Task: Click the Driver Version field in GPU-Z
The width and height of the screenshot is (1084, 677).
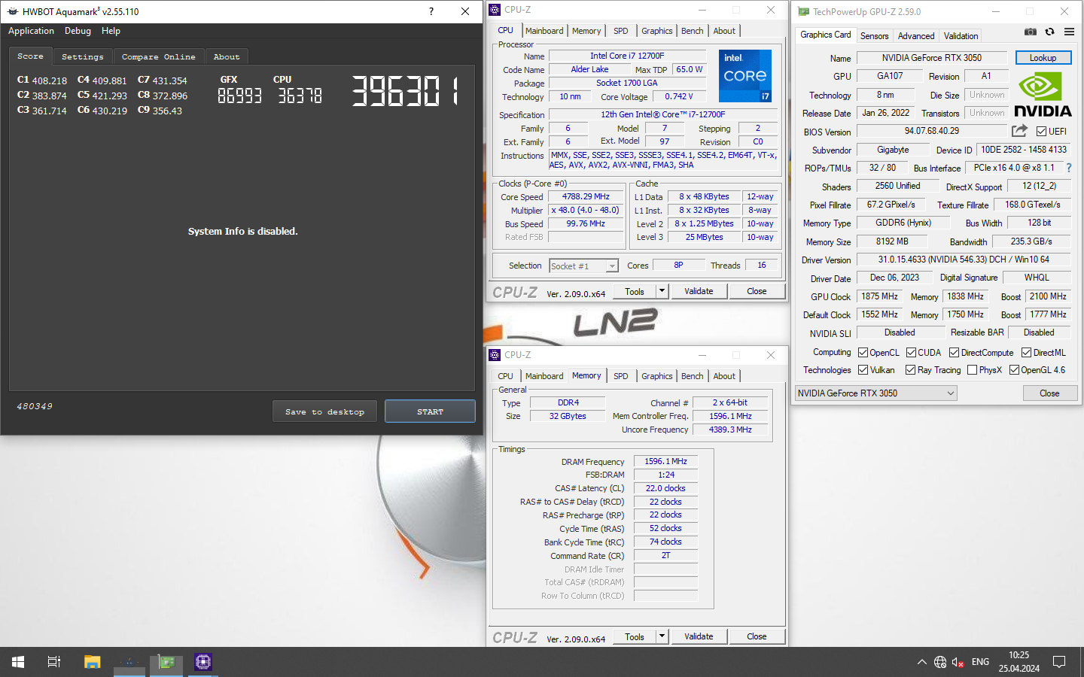Action: tap(964, 260)
